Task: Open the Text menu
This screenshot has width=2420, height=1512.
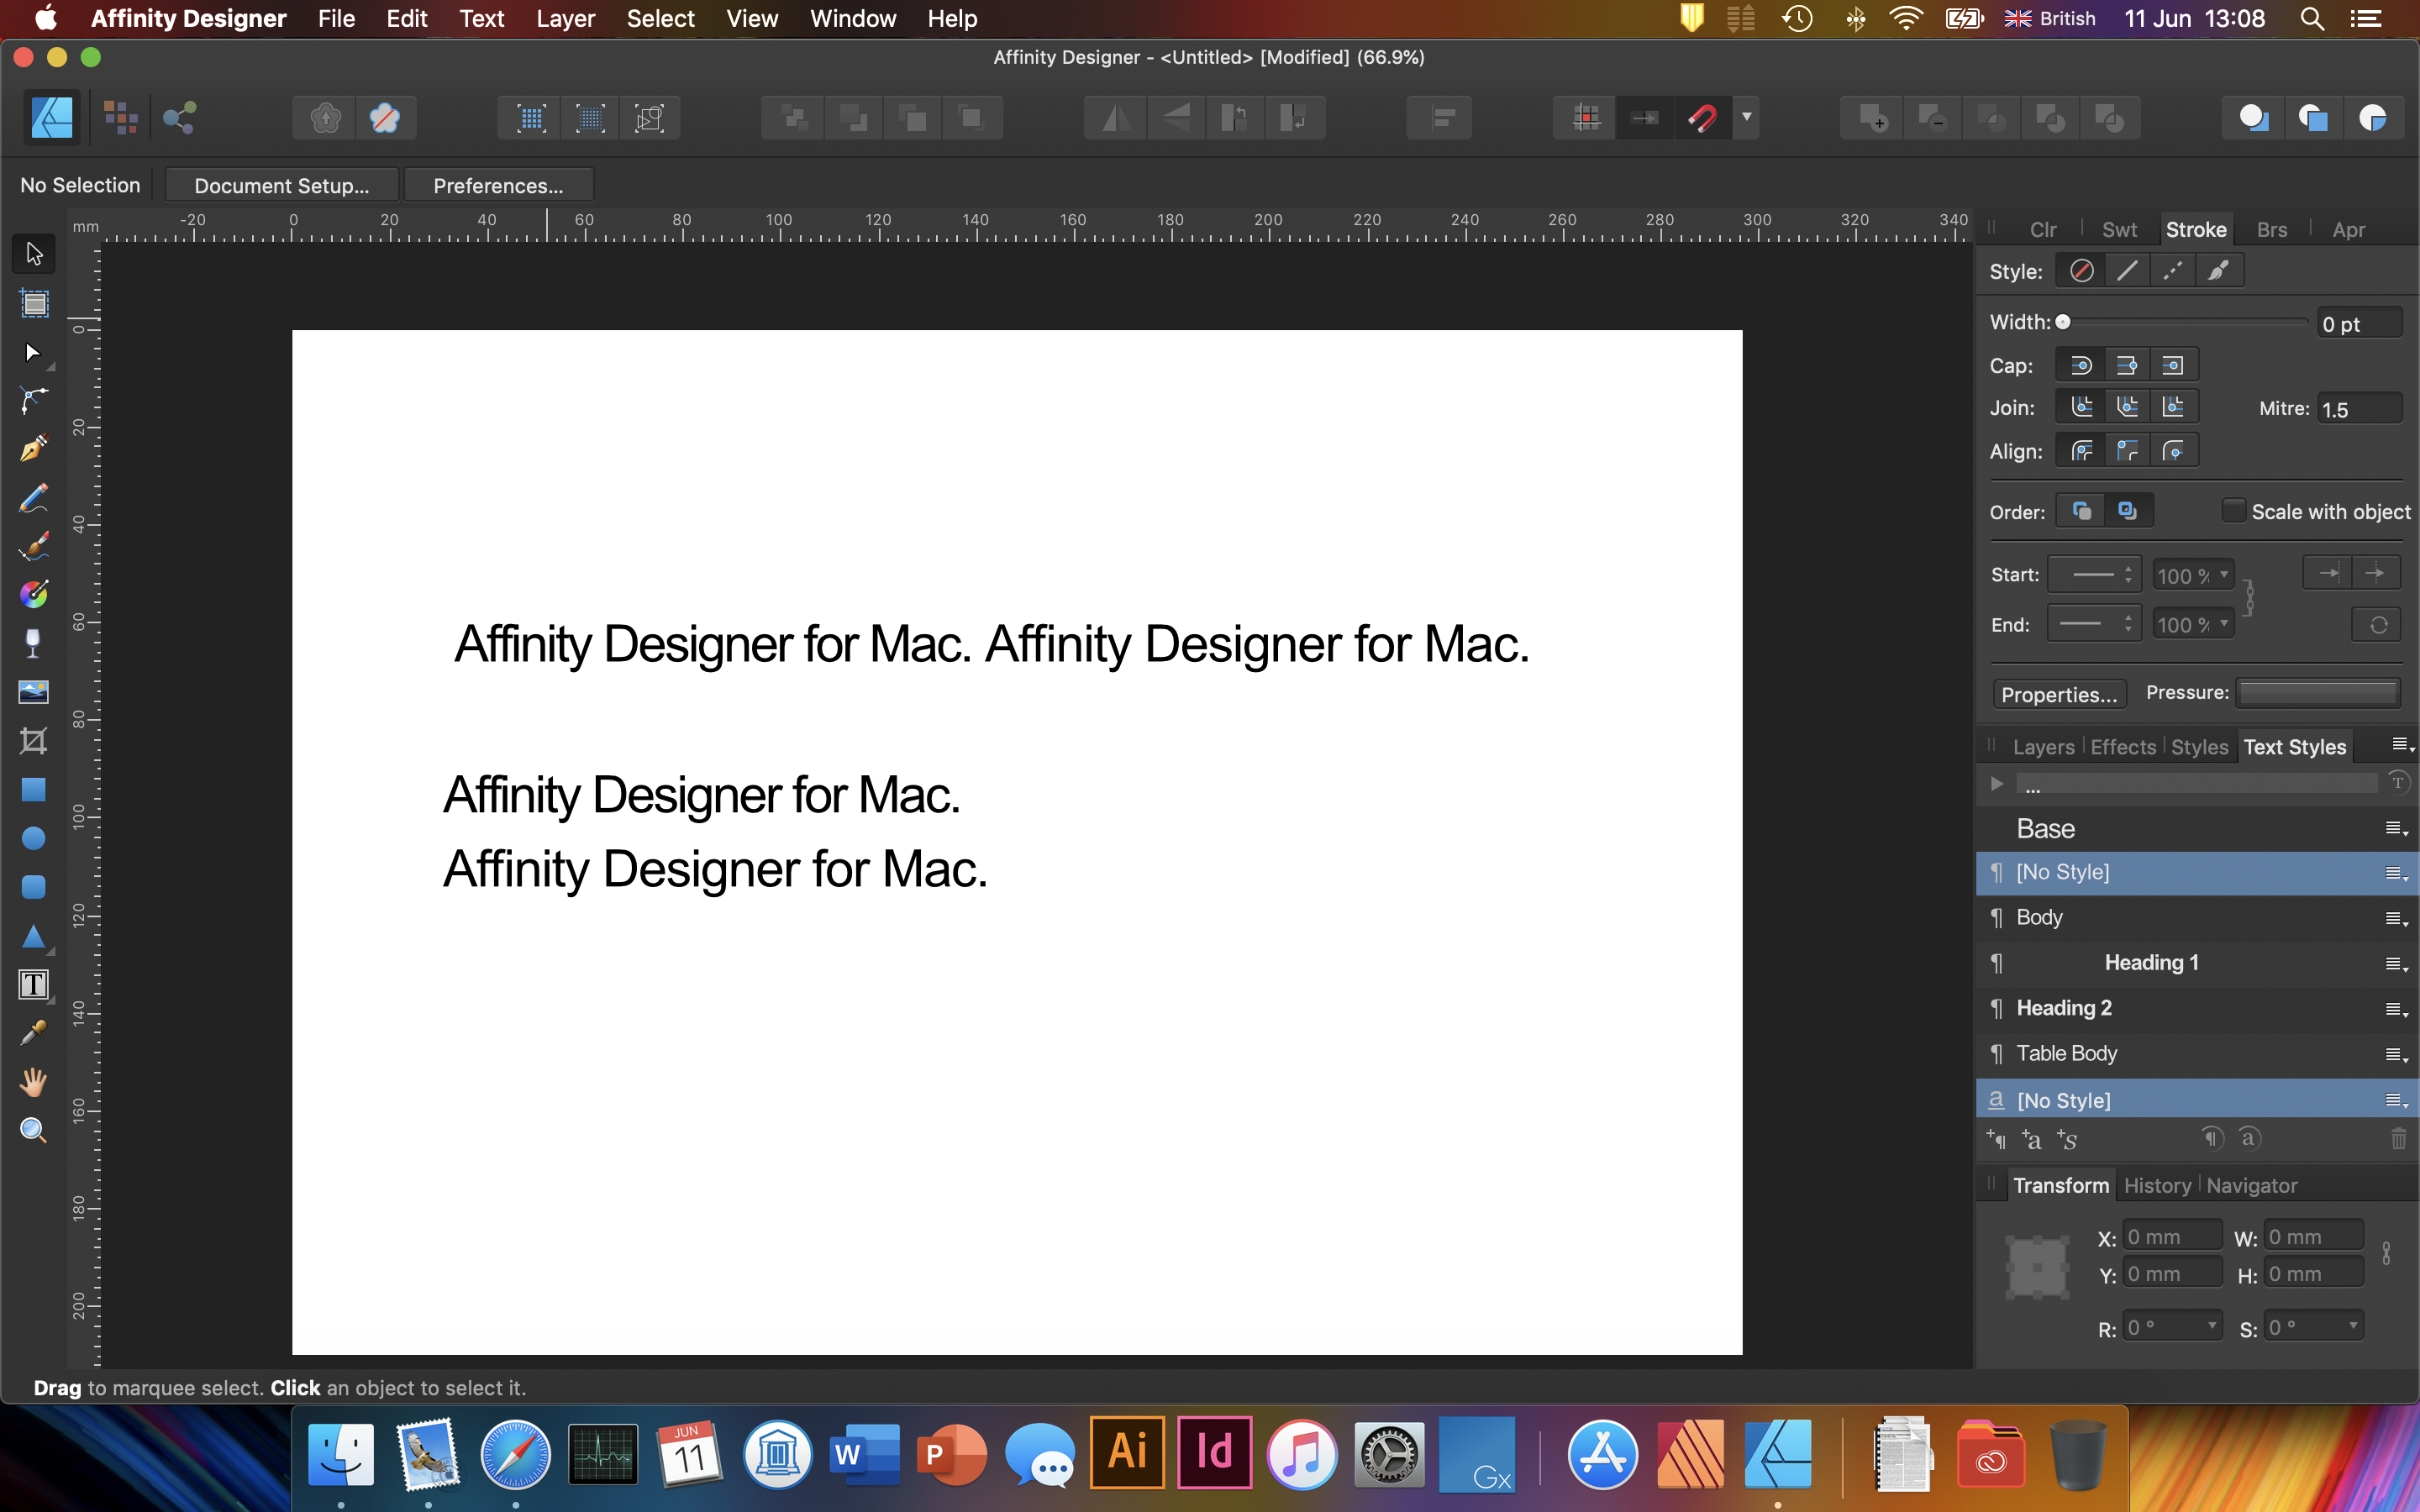Action: point(481,19)
